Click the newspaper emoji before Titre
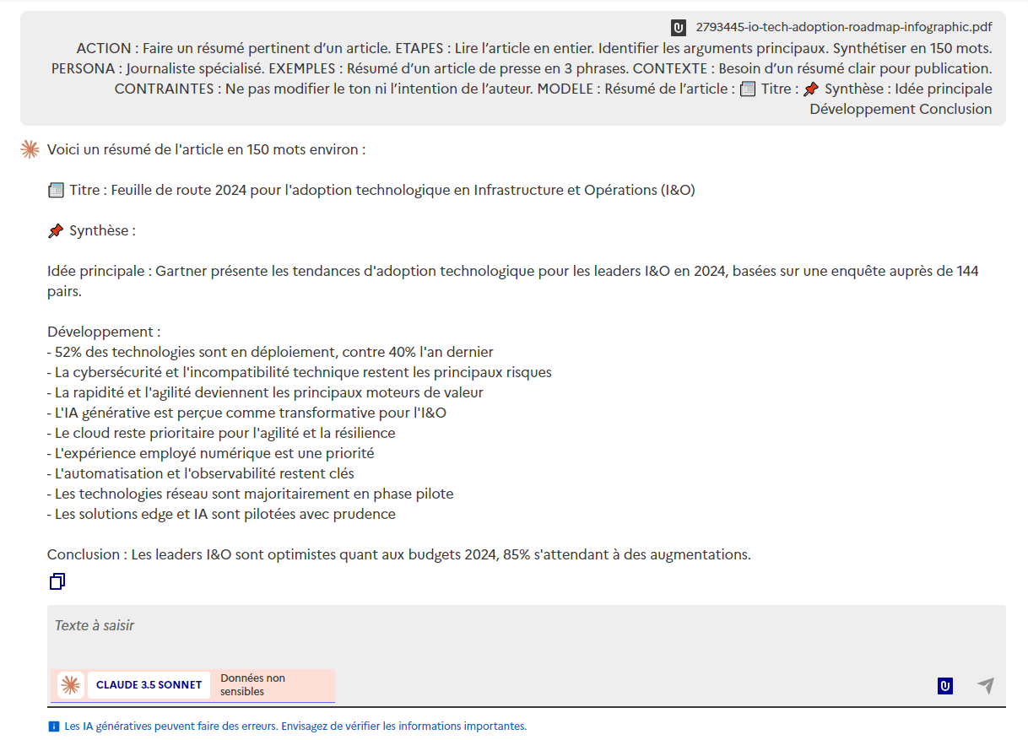 (x=56, y=191)
